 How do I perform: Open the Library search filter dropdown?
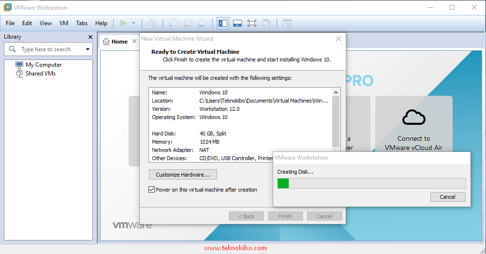[x=88, y=49]
